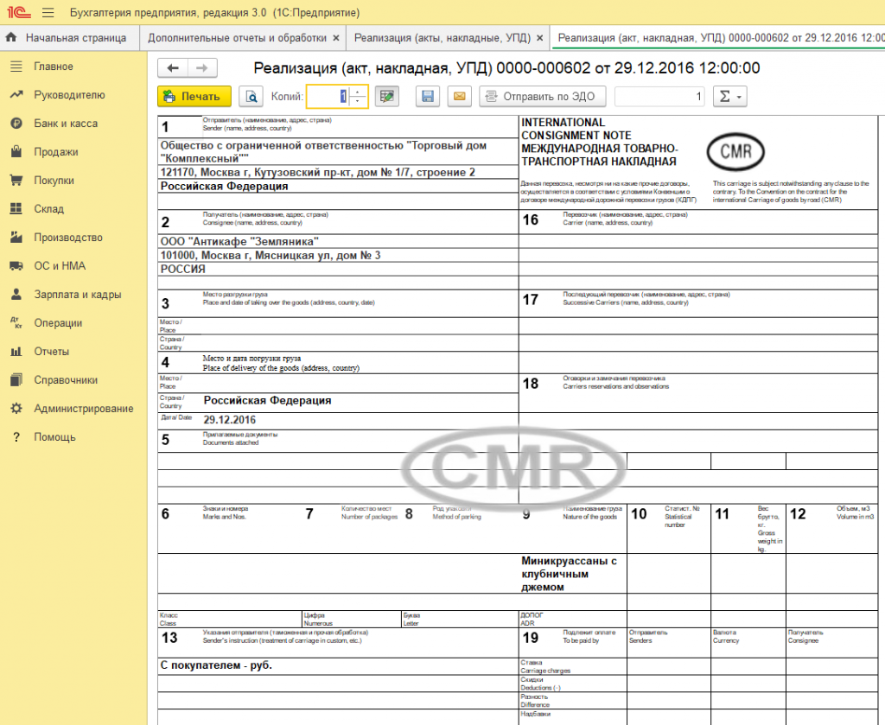Select consignee cell ООО "Антикафе "Земляника"
This screenshot has width=885, height=725.
tap(338, 241)
